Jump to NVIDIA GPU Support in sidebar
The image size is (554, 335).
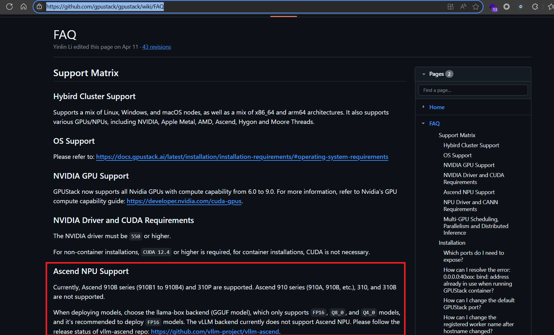pos(469,165)
